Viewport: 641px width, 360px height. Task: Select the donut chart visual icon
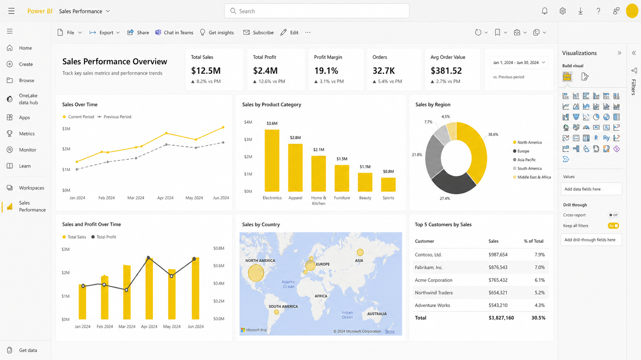click(x=606, y=117)
